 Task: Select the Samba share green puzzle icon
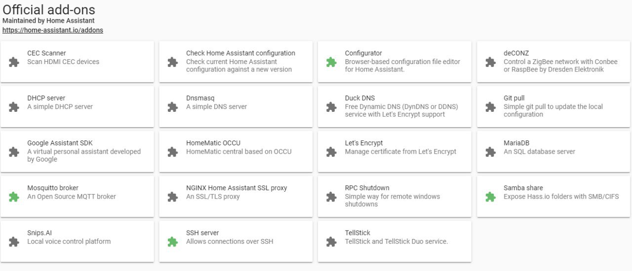tap(490, 197)
